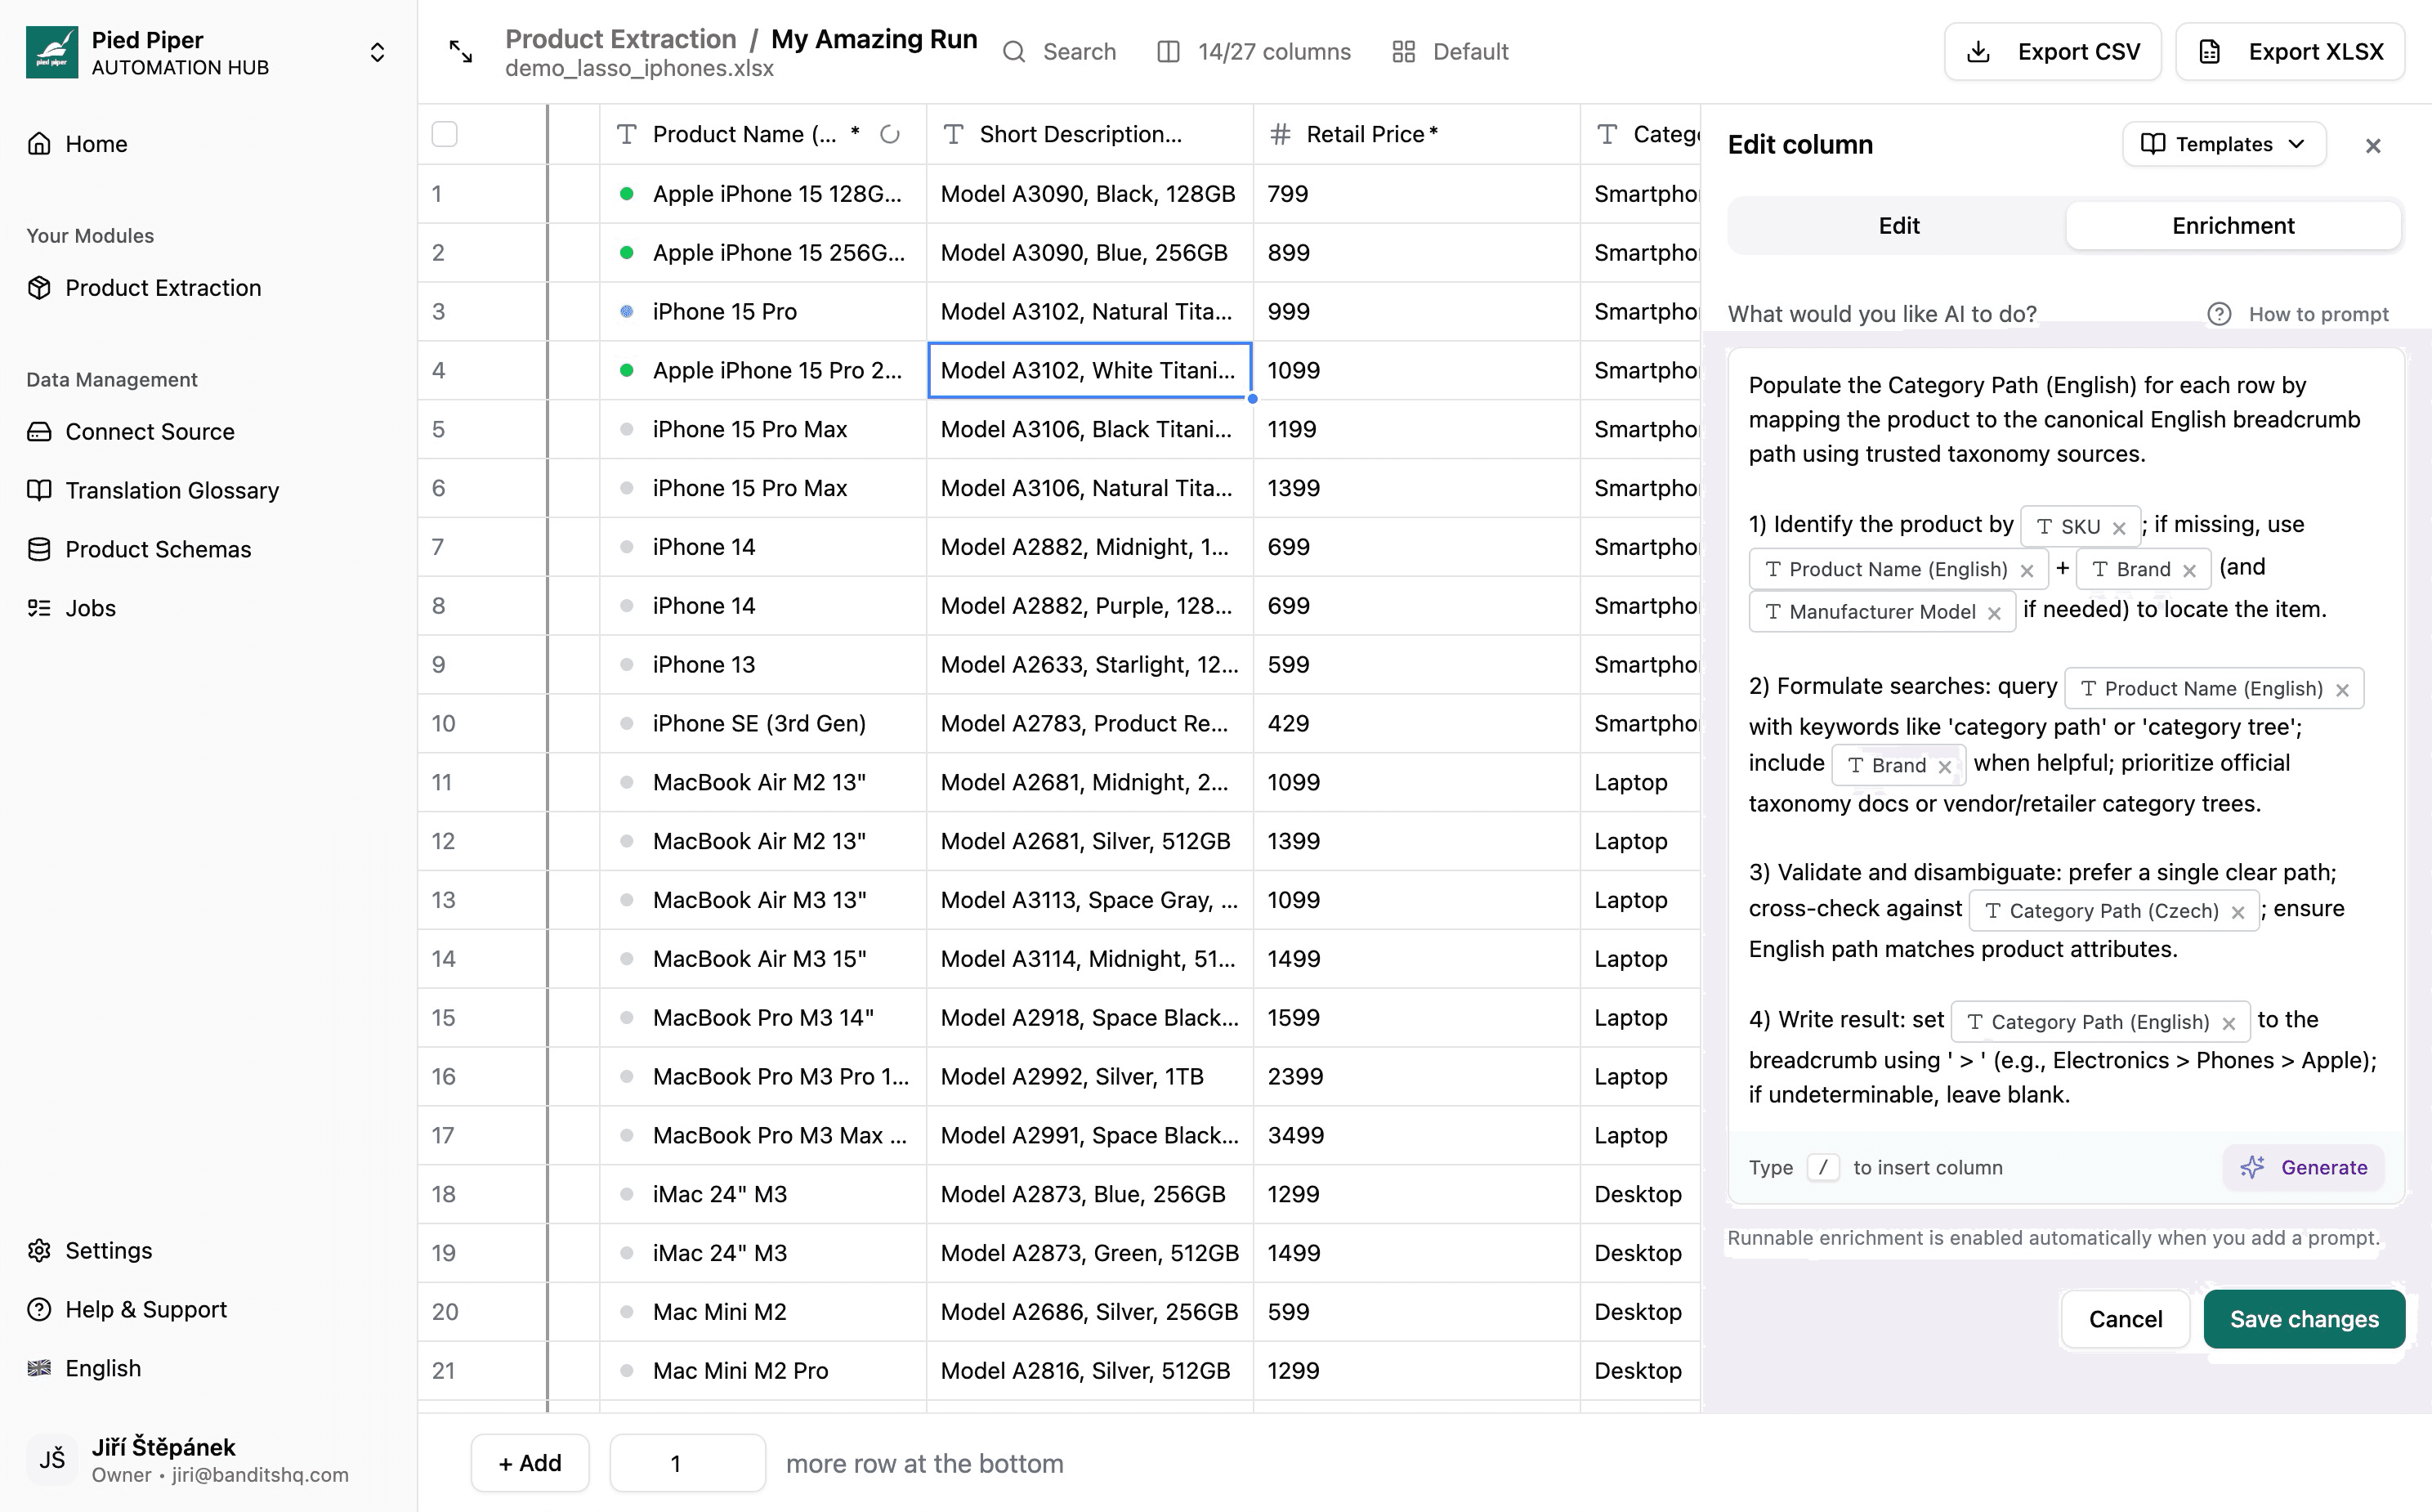This screenshot has height=1512, width=2432.
Task: Click the search magnifier icon
Action: tap(1013, 52)
